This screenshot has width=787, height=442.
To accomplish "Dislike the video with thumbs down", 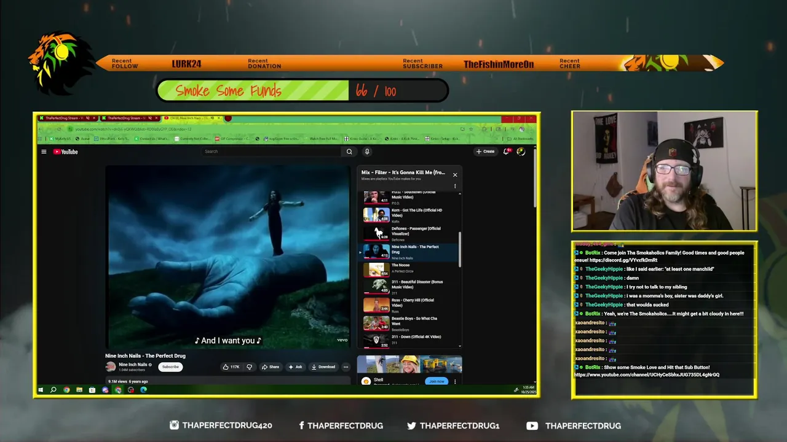I will pos(249,367).
